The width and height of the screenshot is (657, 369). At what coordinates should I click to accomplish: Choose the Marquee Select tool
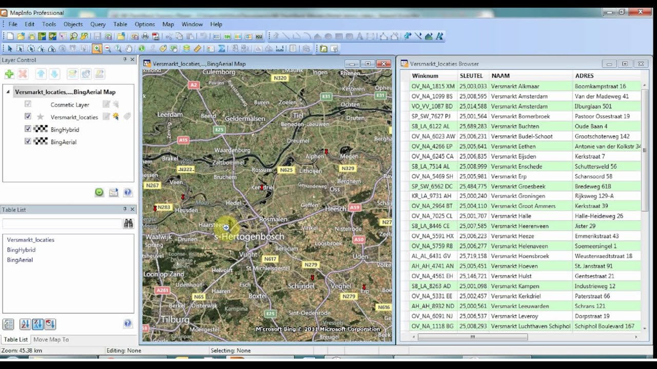[20, 49]
